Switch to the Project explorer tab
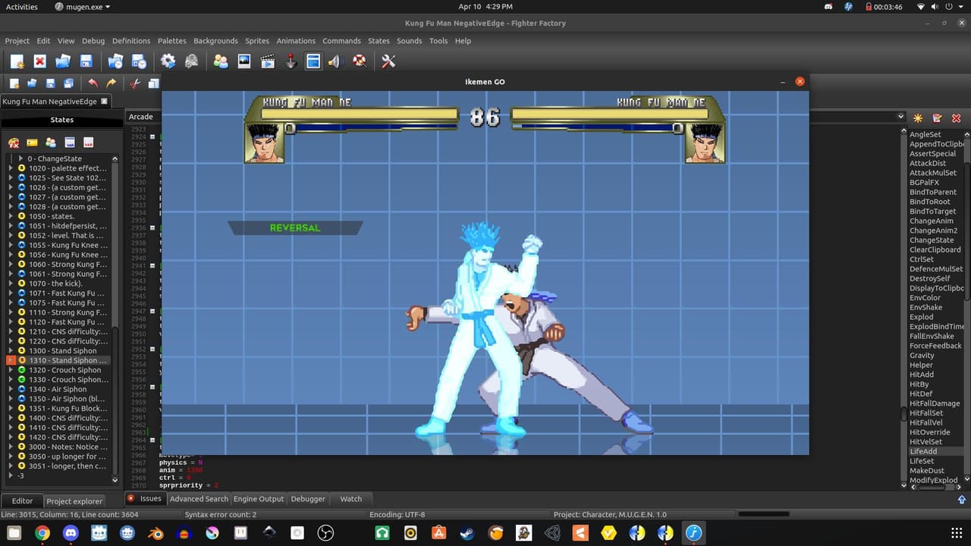 (74, 501)
